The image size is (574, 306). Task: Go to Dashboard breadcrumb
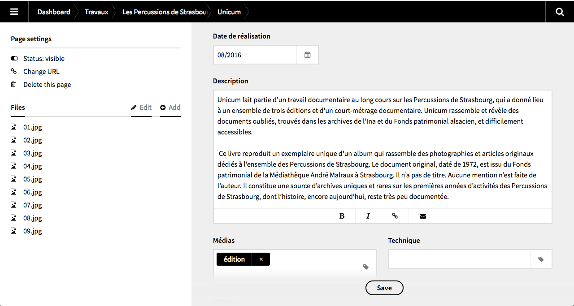point(54,12)
